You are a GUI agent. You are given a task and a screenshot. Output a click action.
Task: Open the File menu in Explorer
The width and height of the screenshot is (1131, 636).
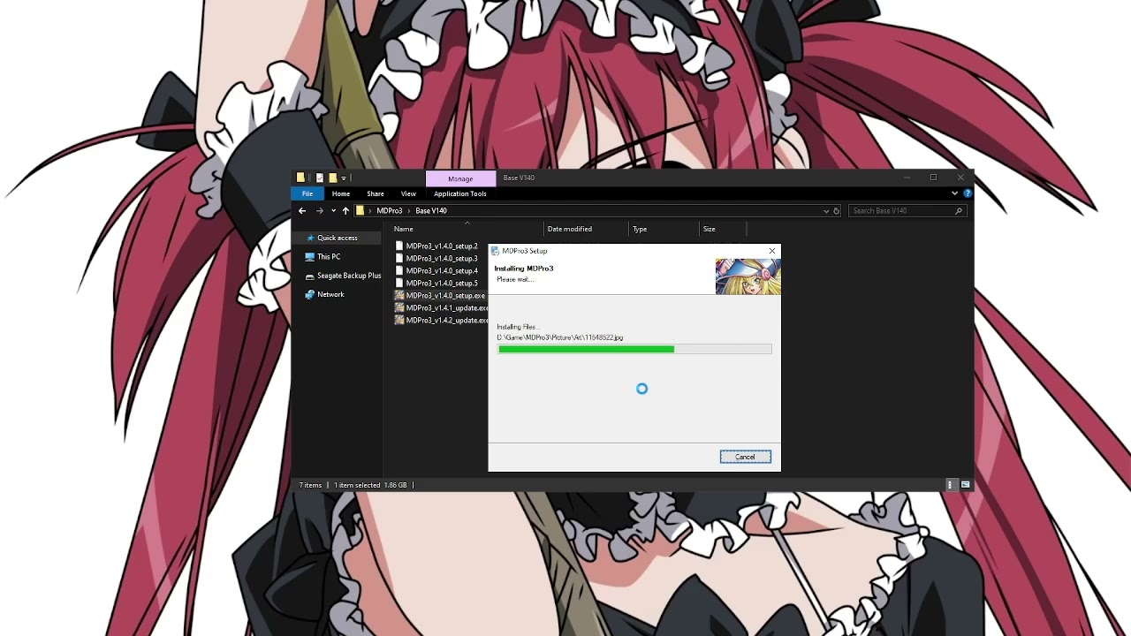coord(307,193)
